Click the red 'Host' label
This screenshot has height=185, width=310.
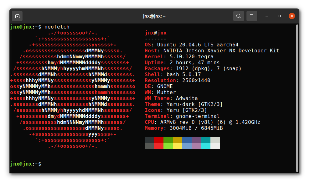(x=151, y=51)
